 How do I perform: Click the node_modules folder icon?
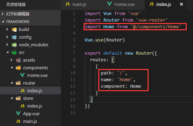(14, 45)
